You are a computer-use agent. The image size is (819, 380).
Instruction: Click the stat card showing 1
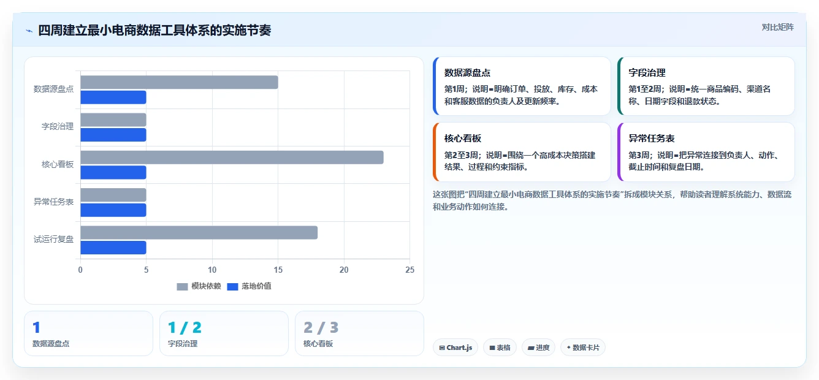[88, 333]
